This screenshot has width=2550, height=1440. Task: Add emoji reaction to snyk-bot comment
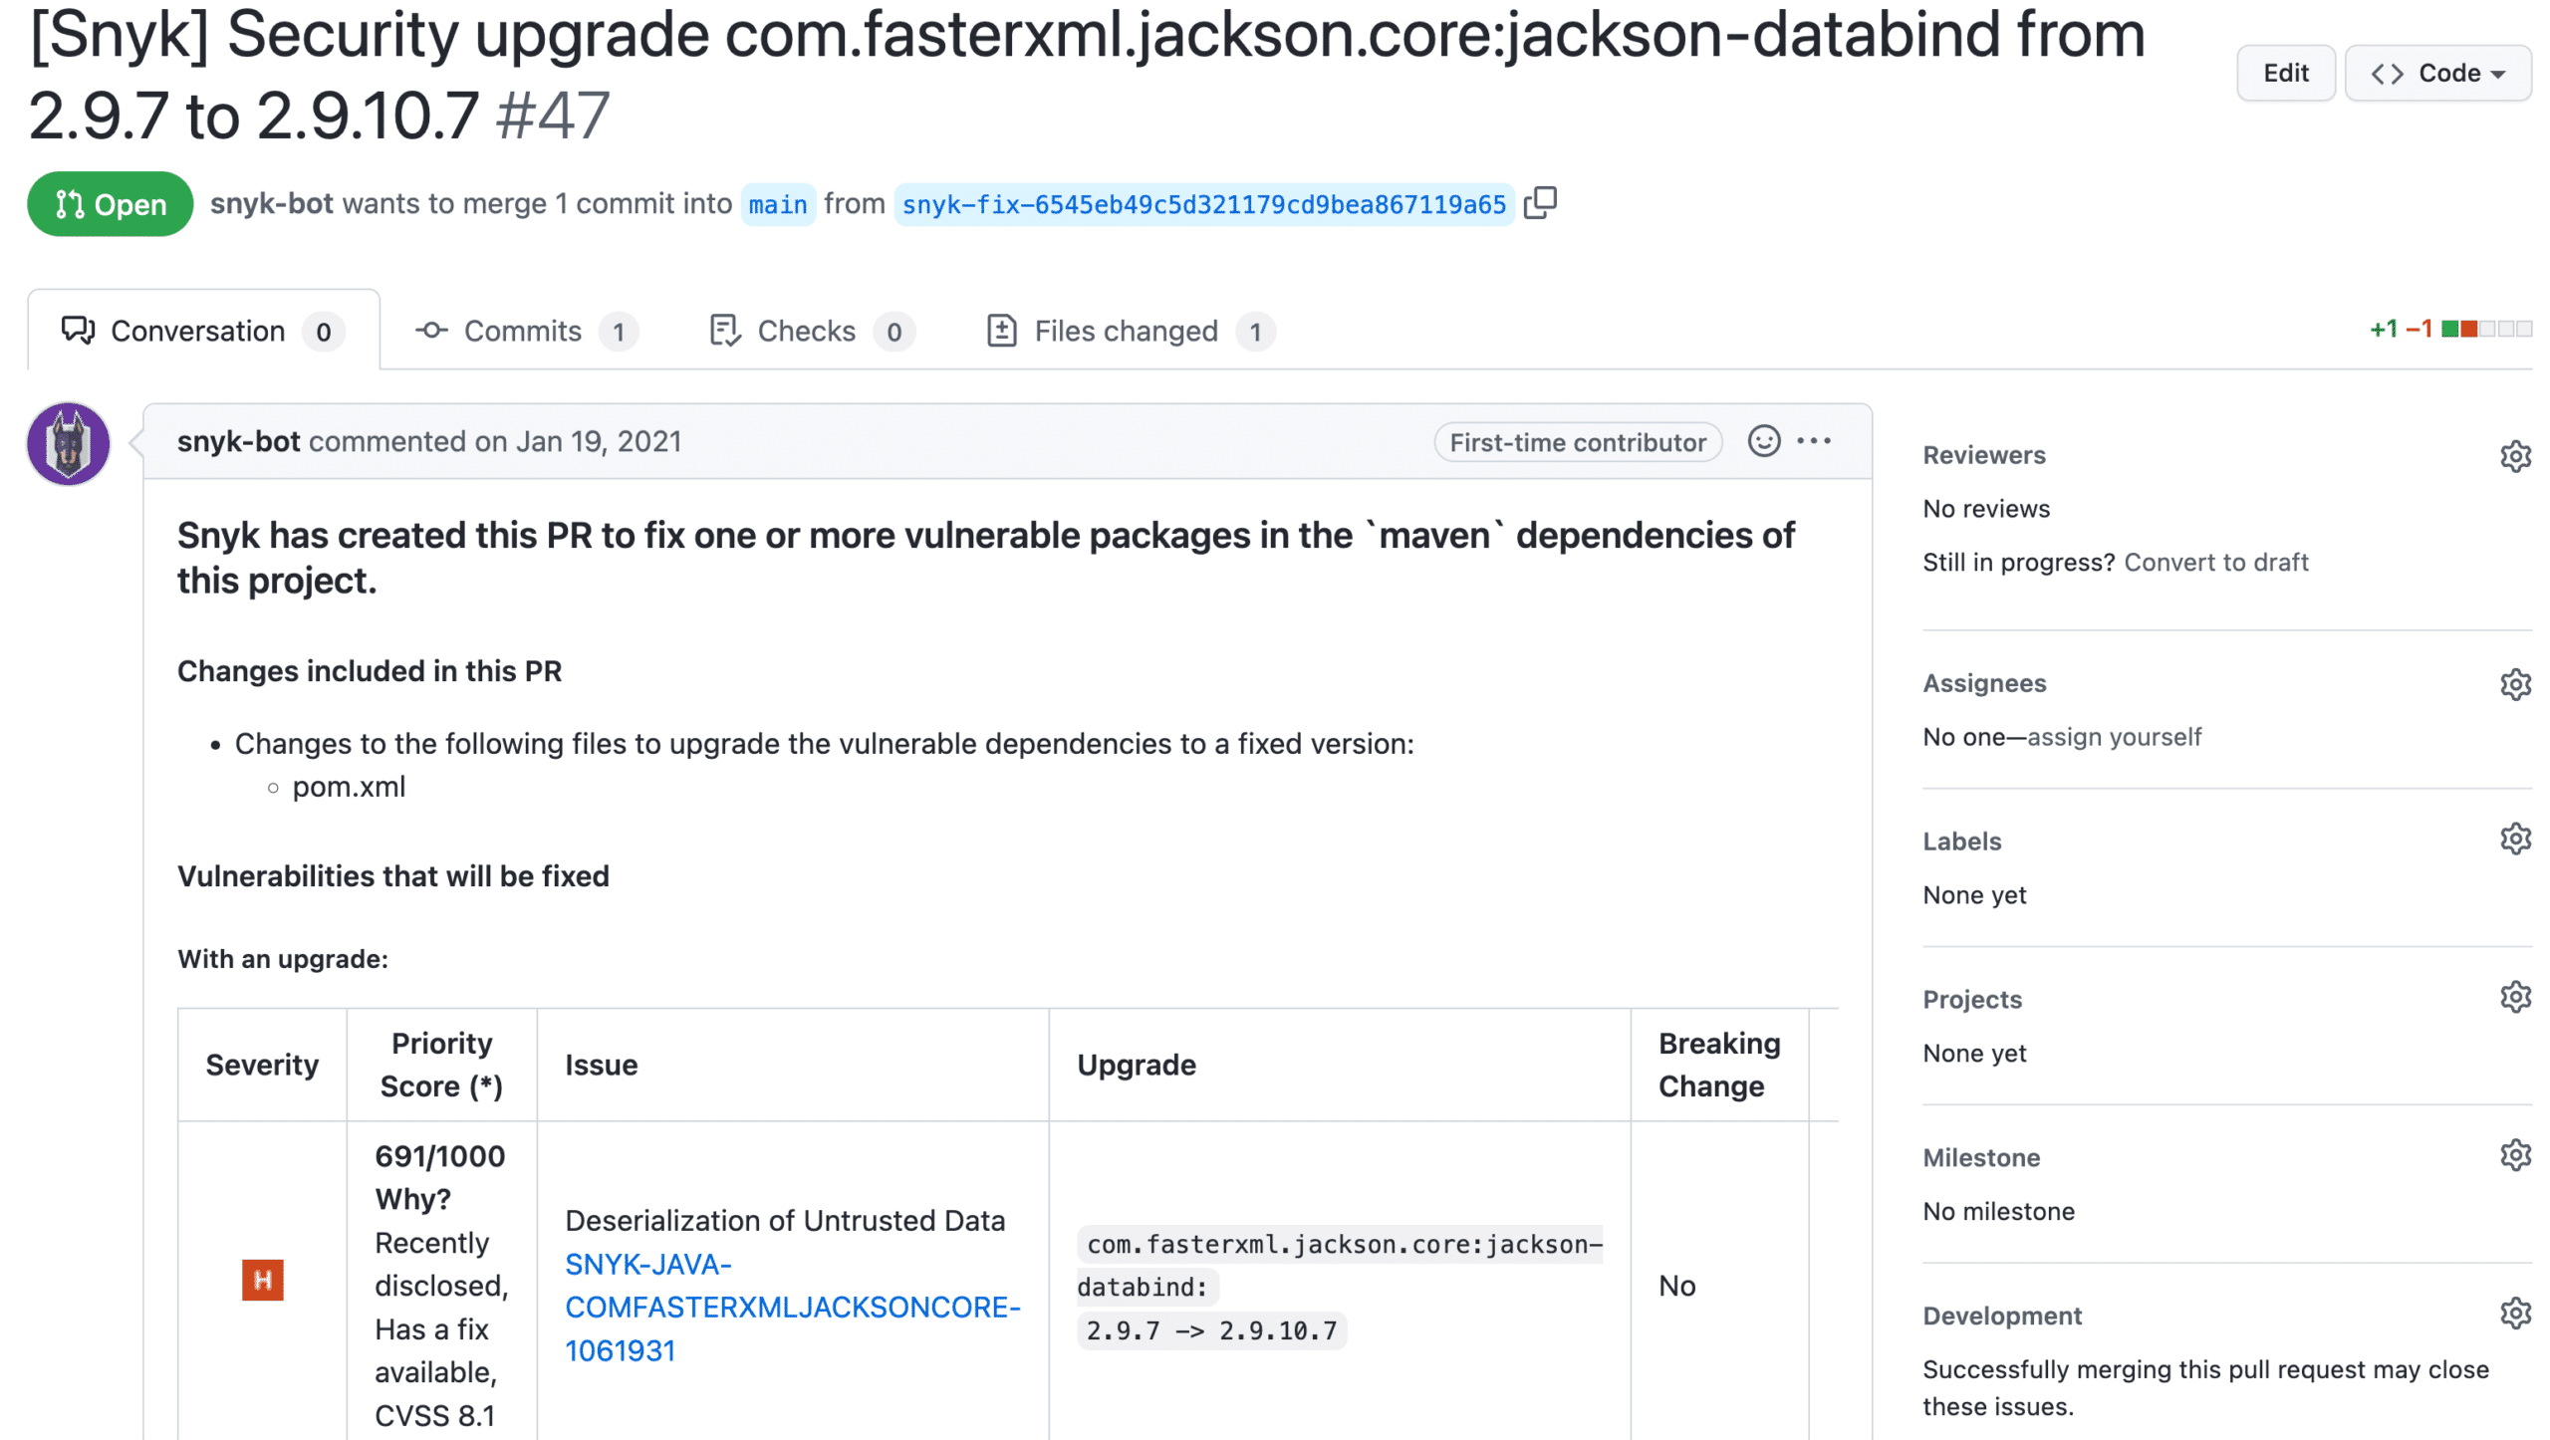[x=1762, y=441]
